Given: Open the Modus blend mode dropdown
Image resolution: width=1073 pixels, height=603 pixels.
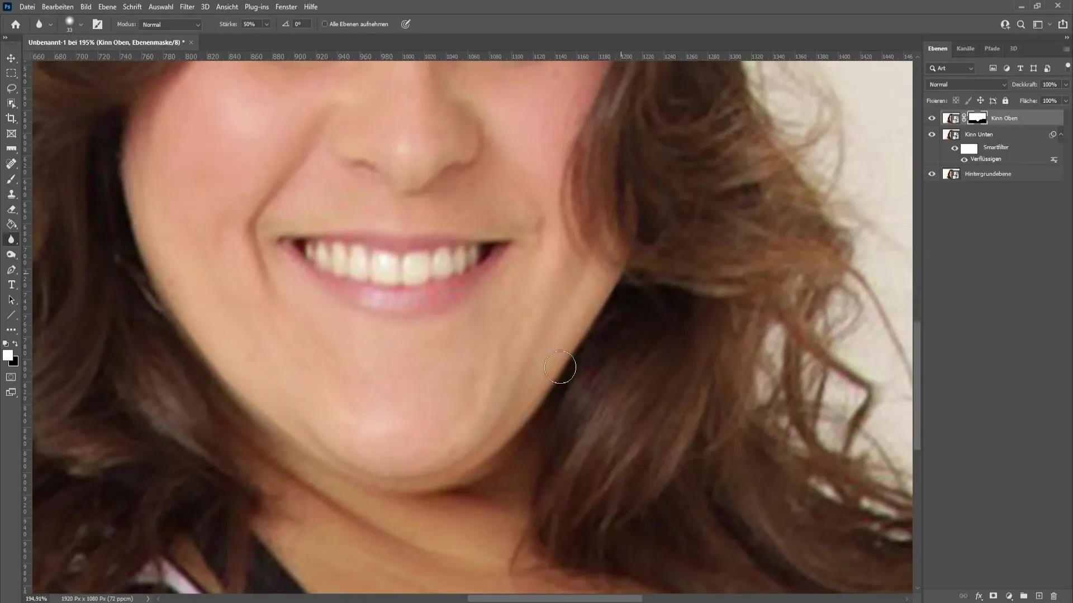Looking at the screenshot, I should 169,25.
